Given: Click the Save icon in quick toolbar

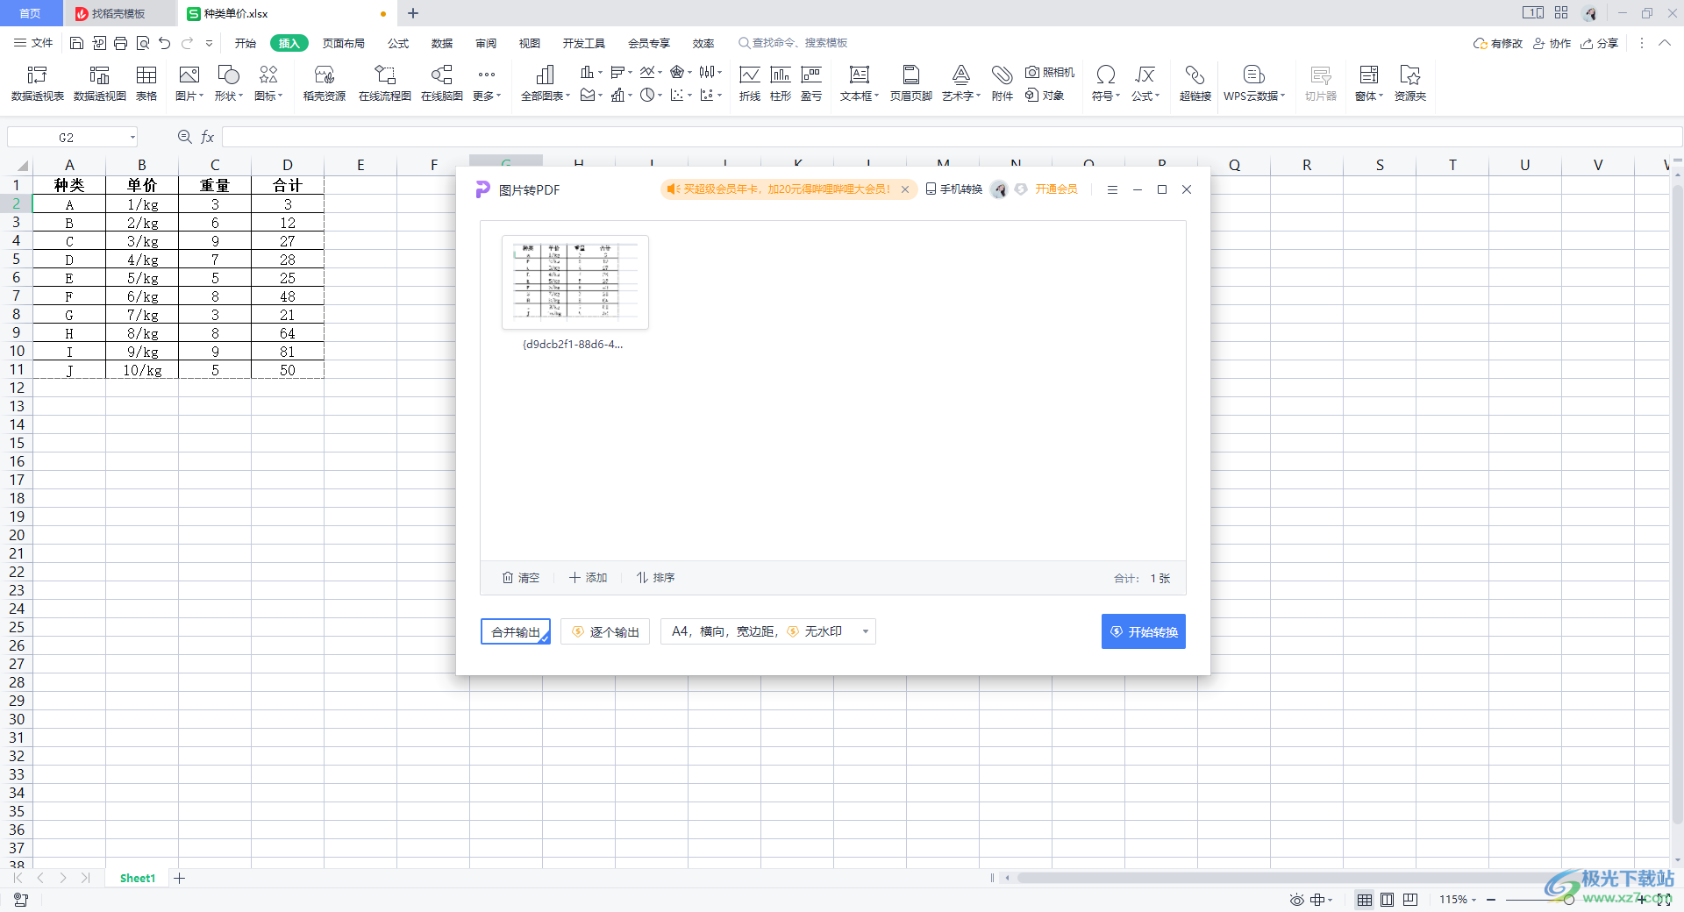Looking at the screenshot, I should coord(76,43).
